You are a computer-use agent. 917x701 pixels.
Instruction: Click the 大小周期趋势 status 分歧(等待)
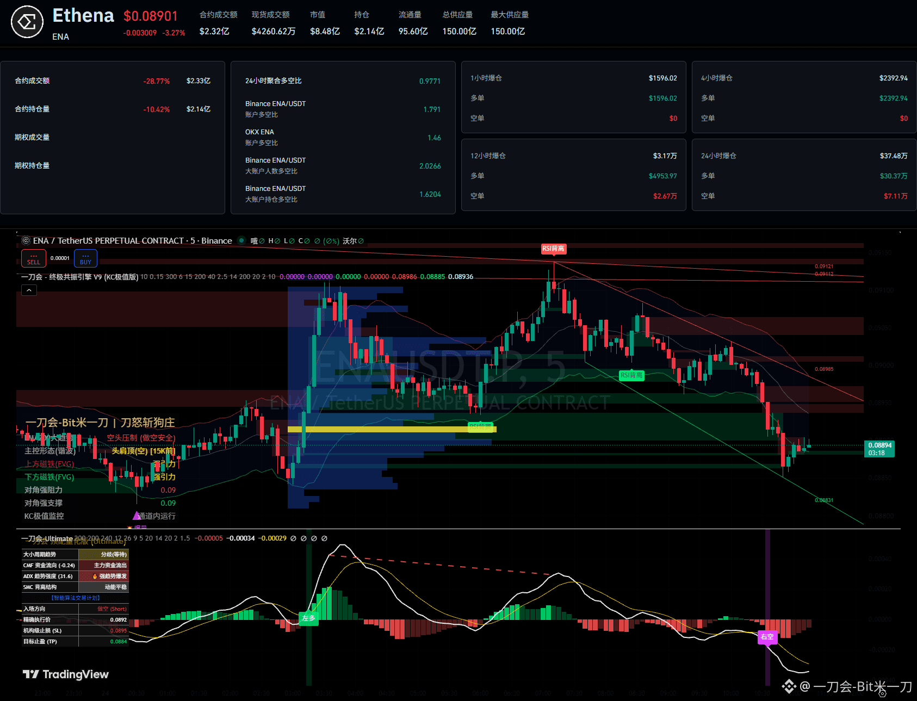pyautogui.click(x=114, y=555)
